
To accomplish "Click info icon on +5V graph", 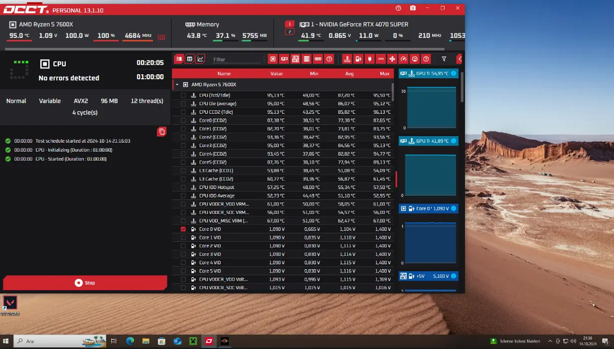I will coord(454,276).
